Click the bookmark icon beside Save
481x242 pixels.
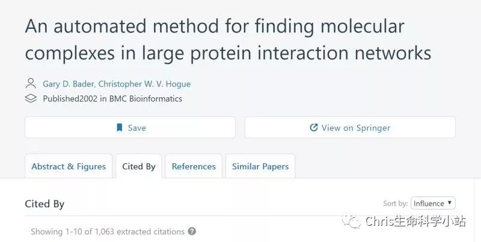(x=120, y=127)
